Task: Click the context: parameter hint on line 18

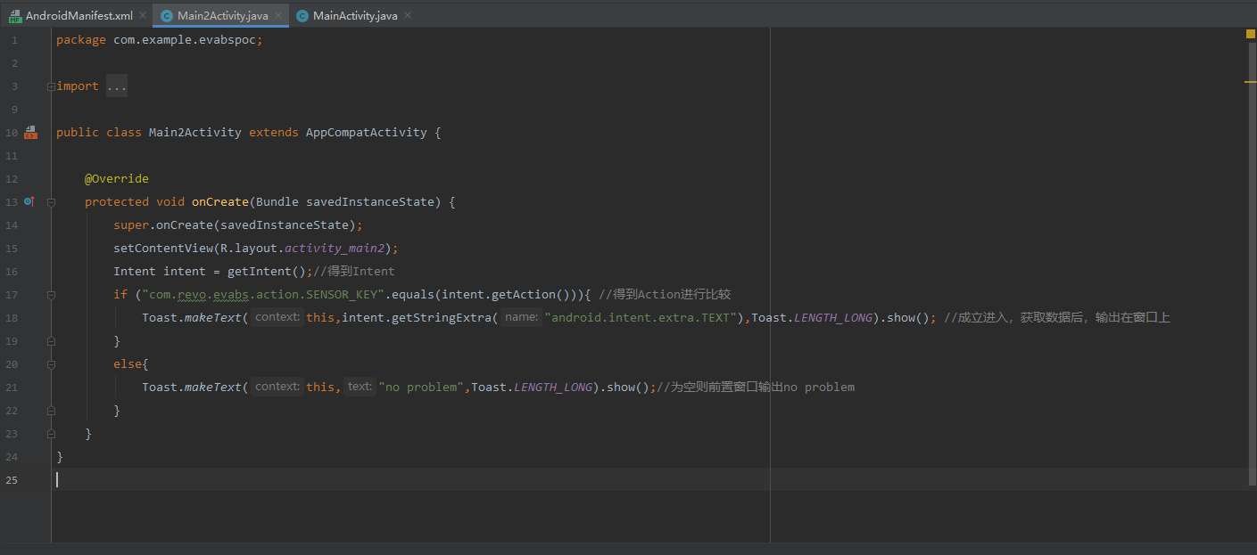Action: (277, 318)
